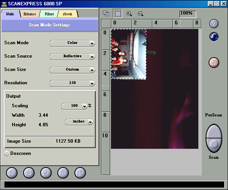228x190 pixels.
Task: Switch to the Main tab
Action: tap(10, 14)
